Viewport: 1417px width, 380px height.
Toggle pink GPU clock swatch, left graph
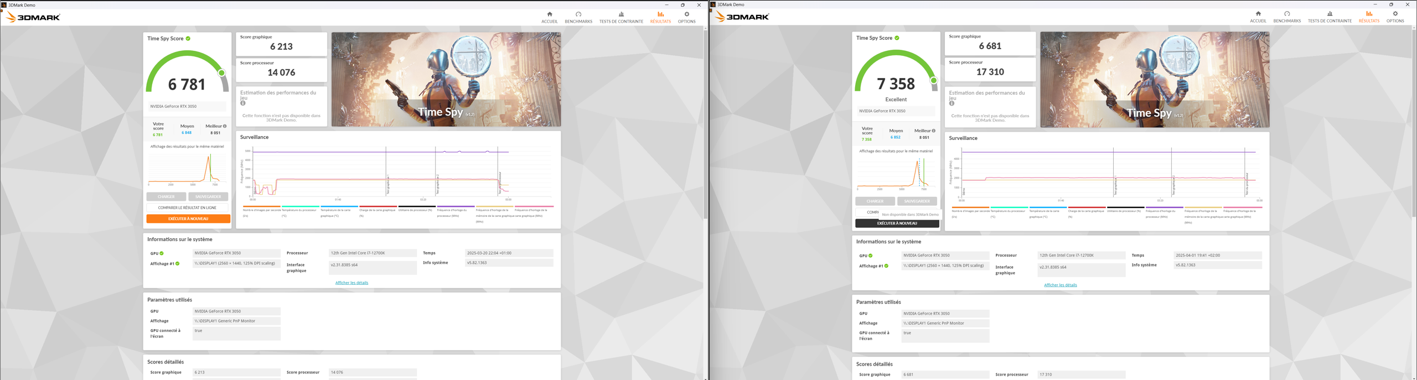pos(534,206)
